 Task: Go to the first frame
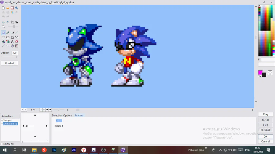[22, 110]
